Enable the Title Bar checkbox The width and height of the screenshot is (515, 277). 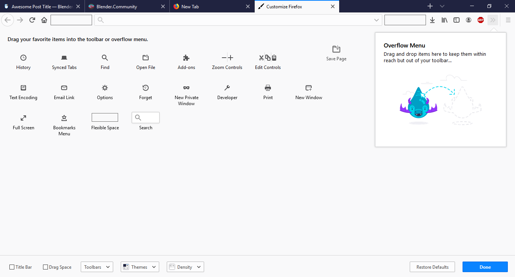click(x=12, y=267)
